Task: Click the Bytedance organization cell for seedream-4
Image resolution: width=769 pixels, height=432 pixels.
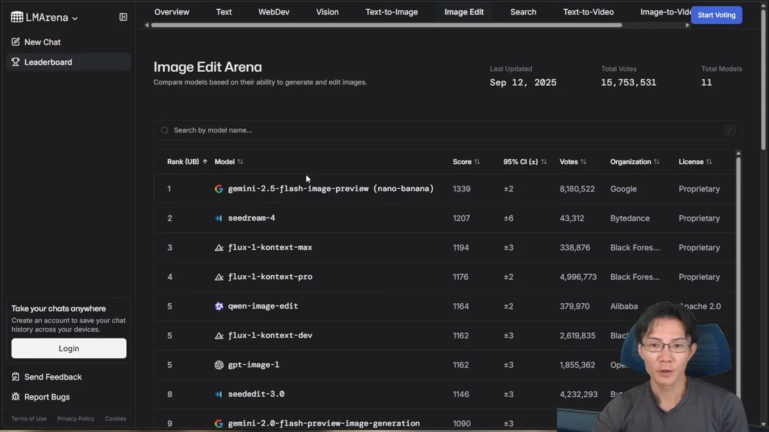Action: (630, 218)
